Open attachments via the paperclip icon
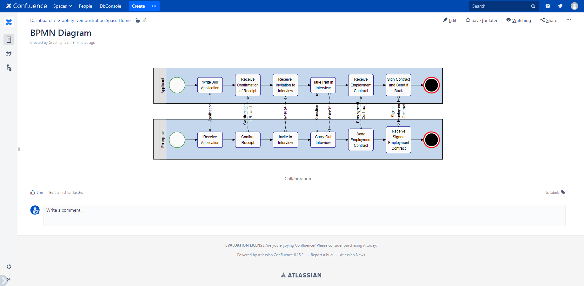584x286 pixels. click(145, 20)
